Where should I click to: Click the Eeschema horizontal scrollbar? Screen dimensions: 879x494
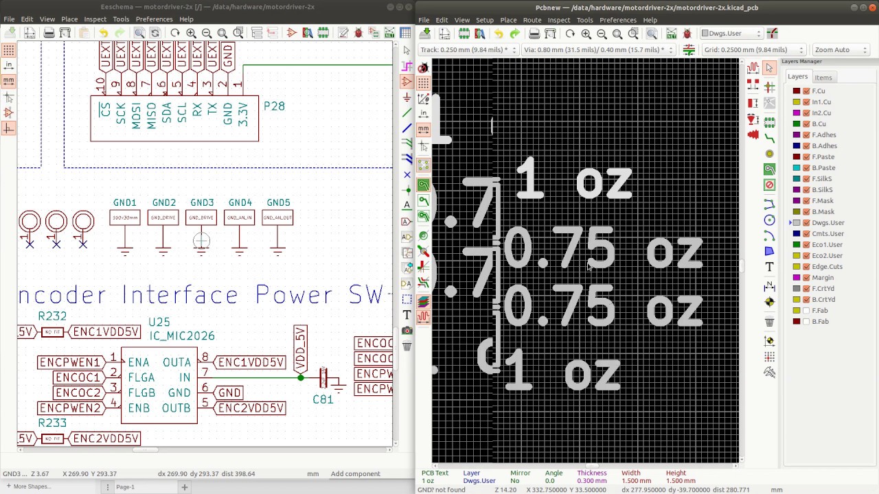[144, 450]
